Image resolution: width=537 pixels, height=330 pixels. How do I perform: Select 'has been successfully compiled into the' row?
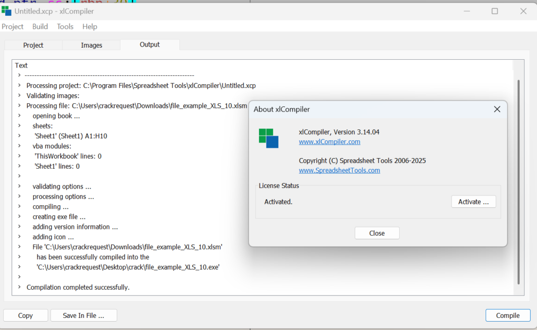tap(93, 257)
